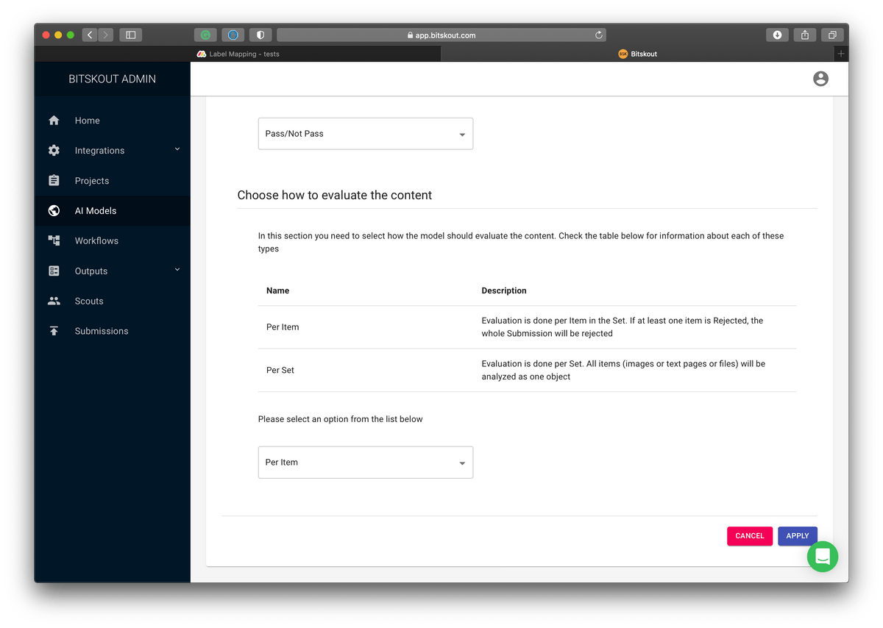The image size is (883, 628).
Task: Click the Per Set table cell
Action: [x=280, y=370]
